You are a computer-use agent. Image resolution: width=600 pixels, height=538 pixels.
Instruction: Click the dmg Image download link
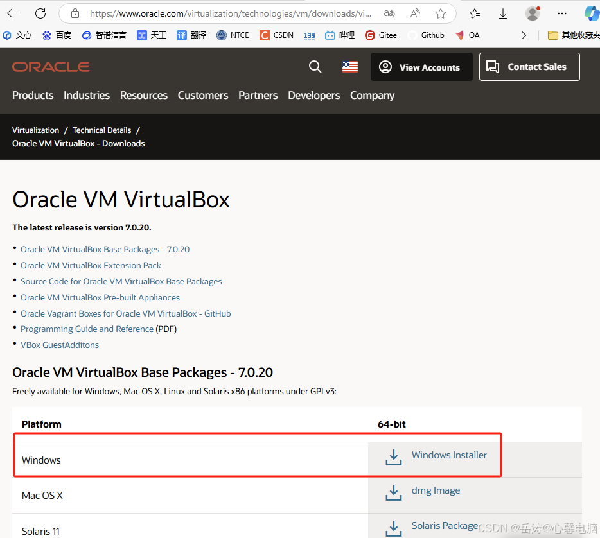[436, 490]
